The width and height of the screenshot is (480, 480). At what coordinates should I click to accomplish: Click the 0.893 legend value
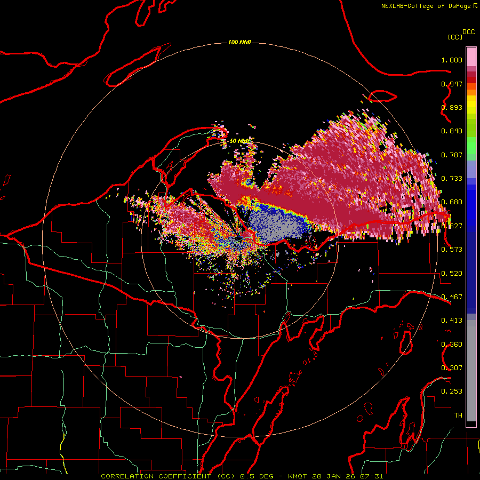452,107
